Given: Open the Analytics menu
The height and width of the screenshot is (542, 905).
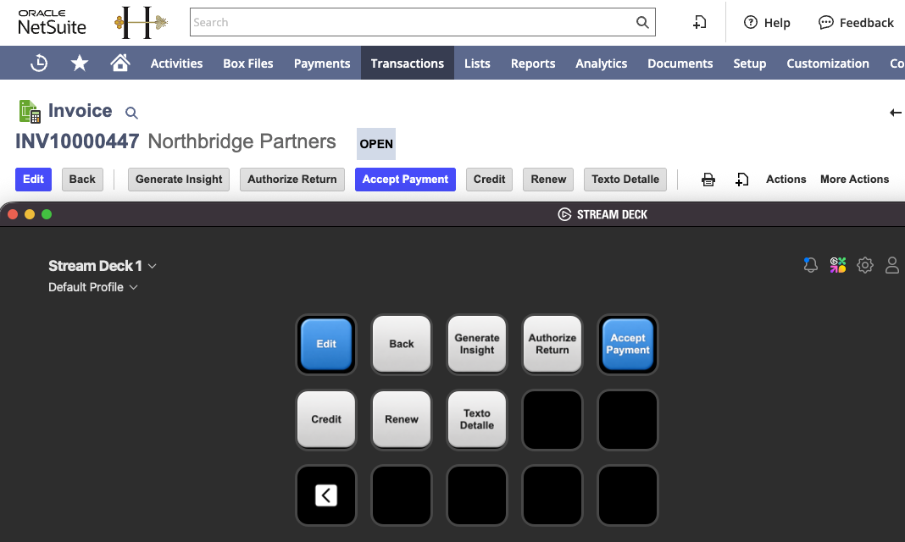Looking at the screenshot, I should point(601,64).
